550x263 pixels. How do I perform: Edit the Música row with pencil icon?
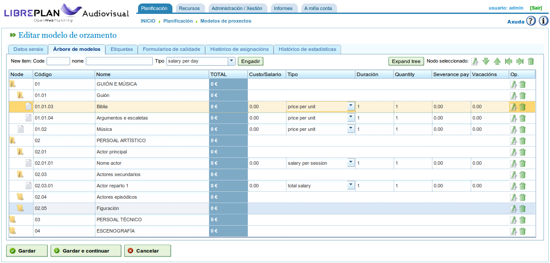coord(513,130)
